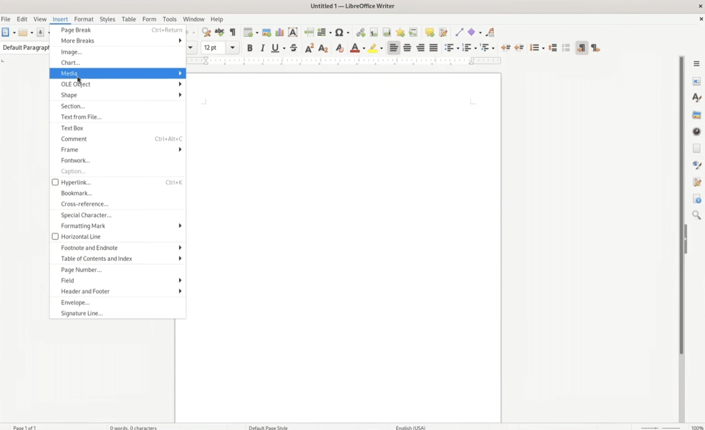Open the font color dropdown arrow

pos(363,48)
